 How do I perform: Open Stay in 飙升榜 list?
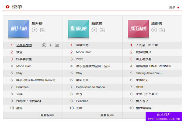[19, 73]
